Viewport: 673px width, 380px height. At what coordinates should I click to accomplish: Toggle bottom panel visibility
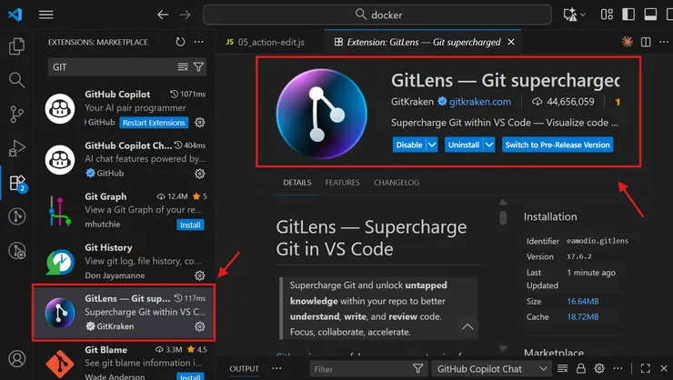[x=650, y=15]
